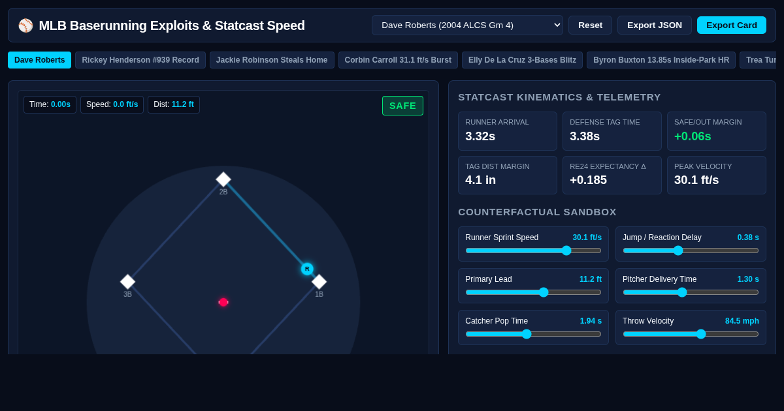Viewport: 784px width, 411px height.
Task: Adjust the Throw Velocity slider
Action: click(x=691, y=334)
